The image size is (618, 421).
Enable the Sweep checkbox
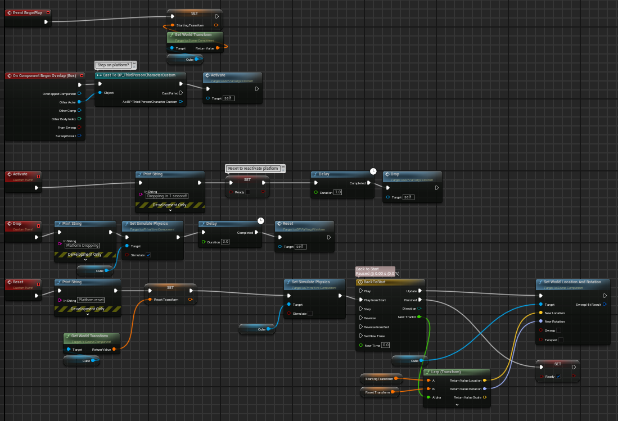point(558,331)
